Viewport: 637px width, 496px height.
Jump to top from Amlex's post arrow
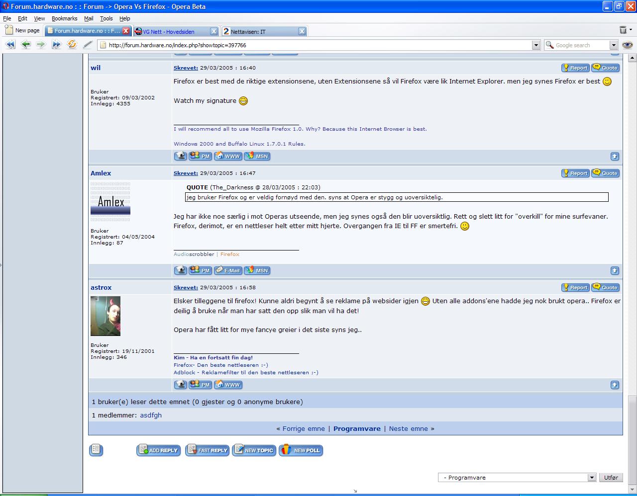click(x=615, y=270)
